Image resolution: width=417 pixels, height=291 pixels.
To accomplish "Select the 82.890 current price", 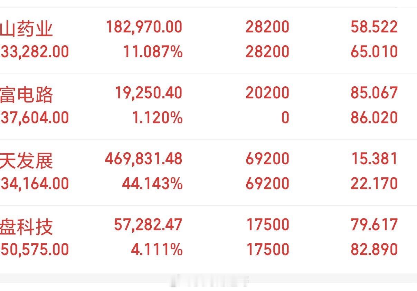I will click(374, 250).
